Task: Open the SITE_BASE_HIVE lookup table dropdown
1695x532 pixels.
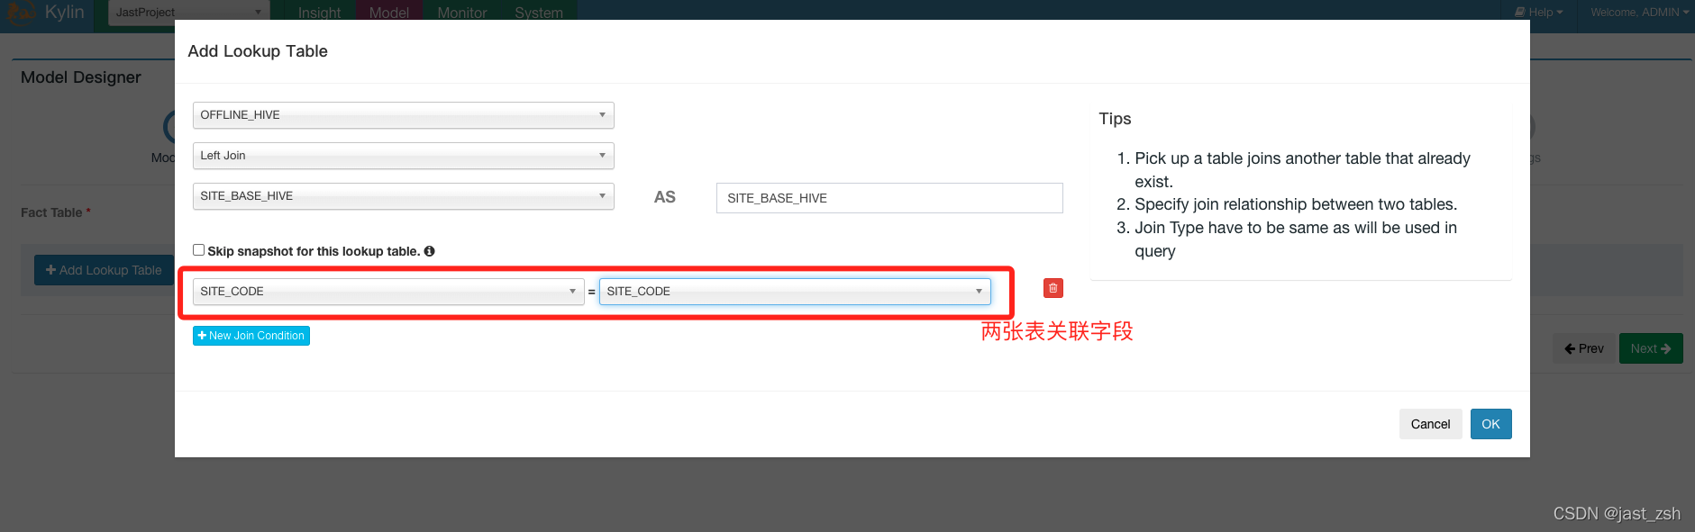Action: [403, 196]
